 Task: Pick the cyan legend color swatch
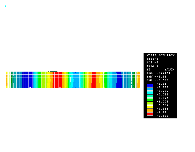click(150, 93)
